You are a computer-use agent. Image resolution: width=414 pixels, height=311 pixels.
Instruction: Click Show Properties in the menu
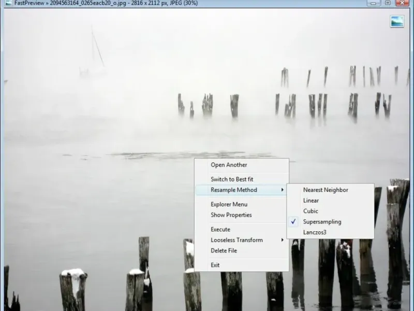(242, 215)
